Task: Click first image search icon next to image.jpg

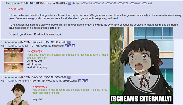Action: 66,46
